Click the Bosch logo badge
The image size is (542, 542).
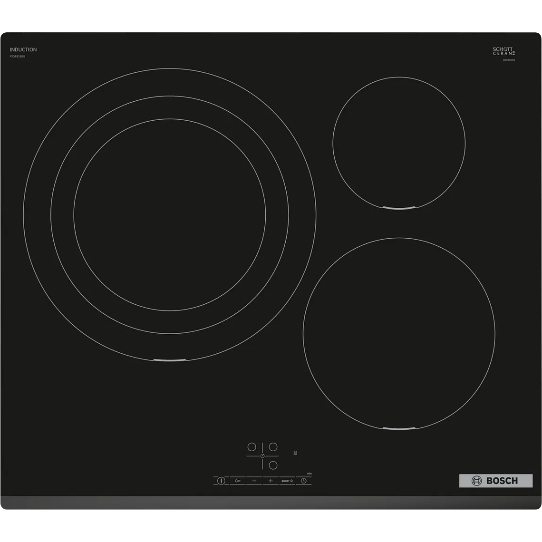click(495, 481)
